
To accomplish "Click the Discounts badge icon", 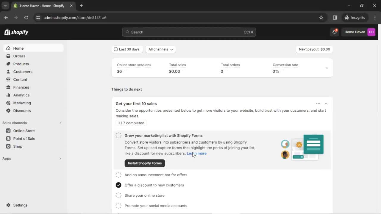I will (x=8, y=111).
